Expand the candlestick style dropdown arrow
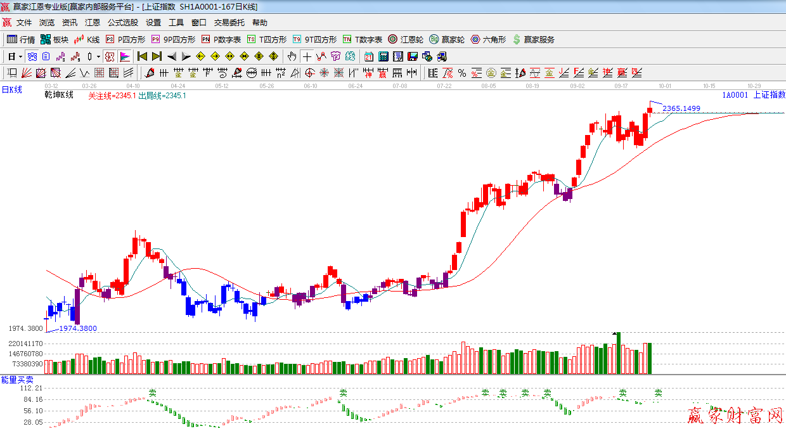Screen dimensions: 786x431 point(98,56)
